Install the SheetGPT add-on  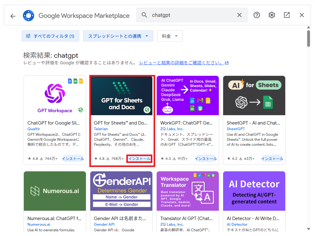coord(272,159)
